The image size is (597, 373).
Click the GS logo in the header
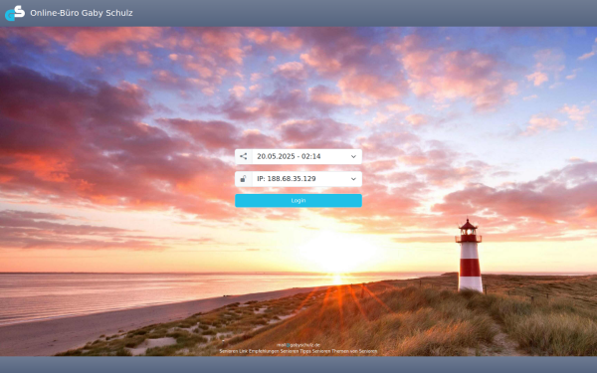pyautogui.click(x=15, y=13)
